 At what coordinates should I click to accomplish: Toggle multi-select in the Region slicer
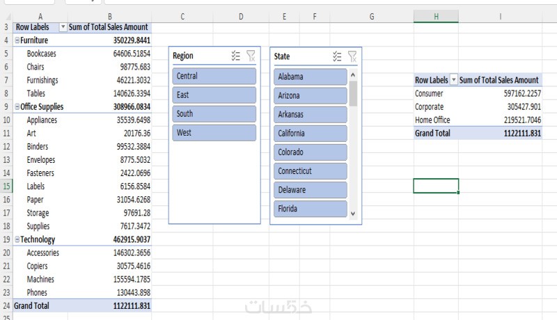pos(235,56)
